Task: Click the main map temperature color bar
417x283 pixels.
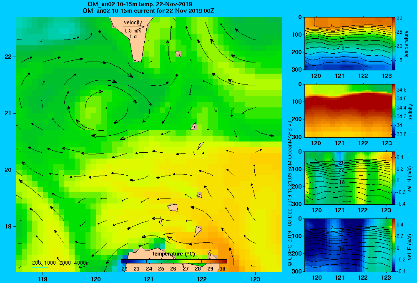Action: 174,261
